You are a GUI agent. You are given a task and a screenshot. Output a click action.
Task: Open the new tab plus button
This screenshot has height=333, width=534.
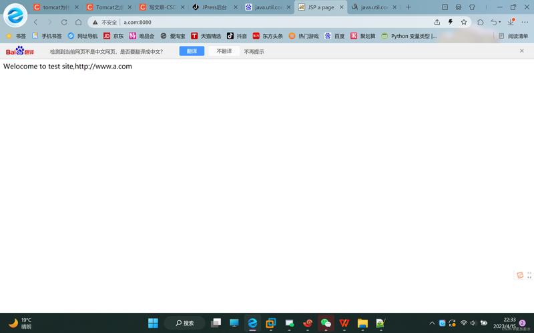409,7
